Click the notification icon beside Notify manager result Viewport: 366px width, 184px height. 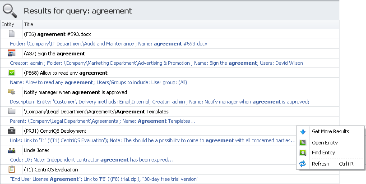coord(12,92)
